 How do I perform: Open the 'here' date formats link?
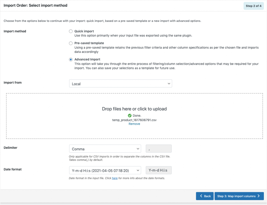click(x=115, y=178)
